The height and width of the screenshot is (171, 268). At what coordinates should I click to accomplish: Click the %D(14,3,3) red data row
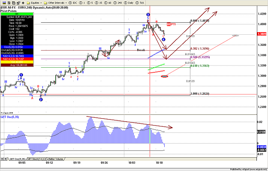point(17,59)
